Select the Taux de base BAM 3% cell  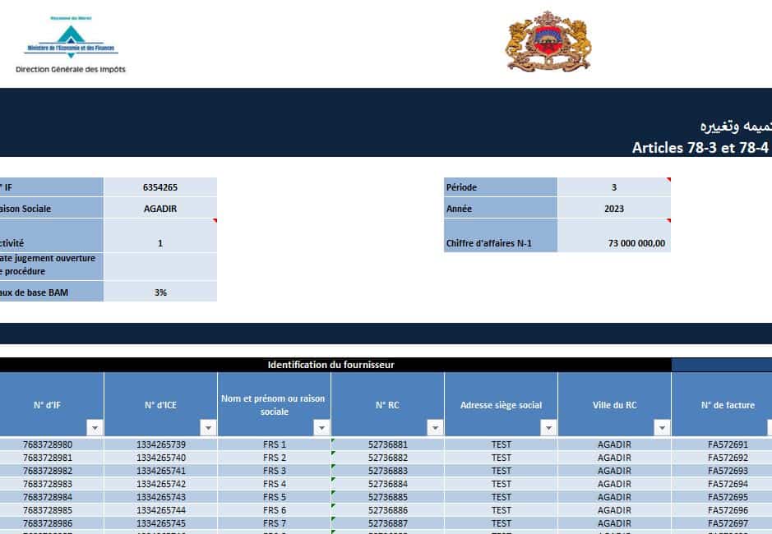(x=160, y=292)
